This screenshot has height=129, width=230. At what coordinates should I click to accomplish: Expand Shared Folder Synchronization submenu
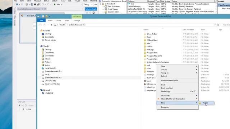[x=177, y=99]
